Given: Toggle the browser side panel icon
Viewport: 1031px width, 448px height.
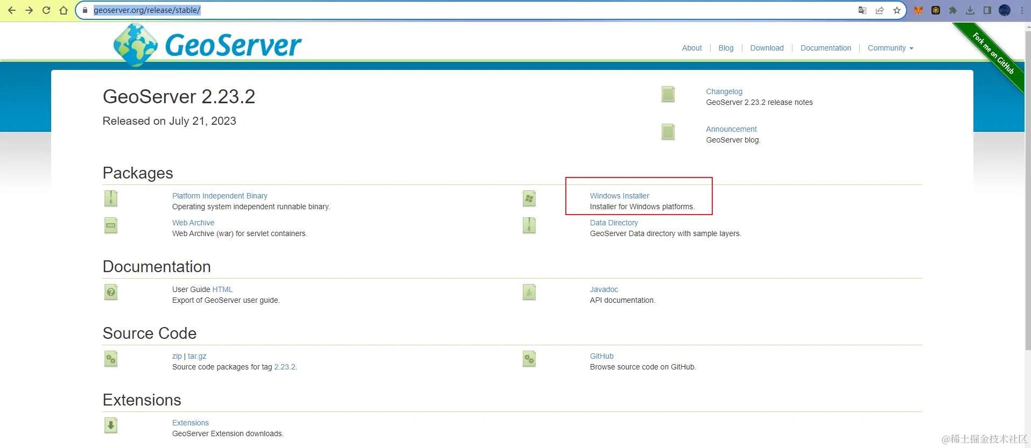Looking at the screenshot, I should click(x=987, y=10).
